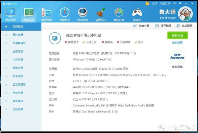Click the 联想 81B4 笔记本电脑 heading
Screen dimensions: 198x133
83,35
